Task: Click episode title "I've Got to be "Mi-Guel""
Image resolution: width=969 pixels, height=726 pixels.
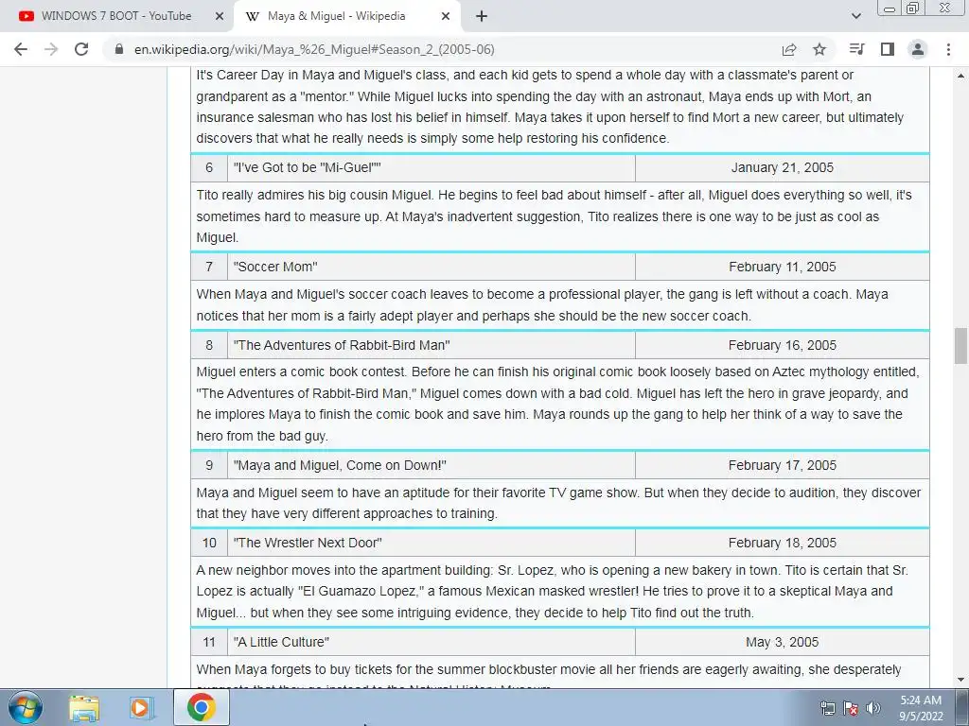Action: pos(308,168)
